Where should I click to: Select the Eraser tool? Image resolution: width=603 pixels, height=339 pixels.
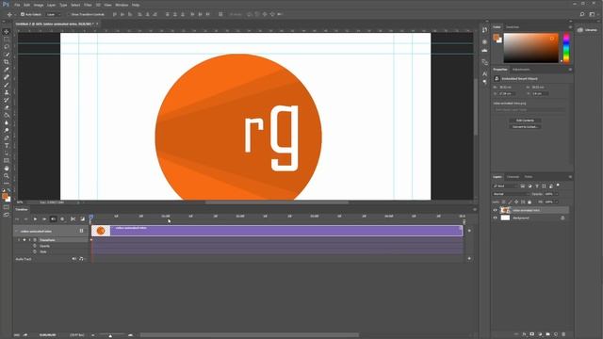click(7, 107)
